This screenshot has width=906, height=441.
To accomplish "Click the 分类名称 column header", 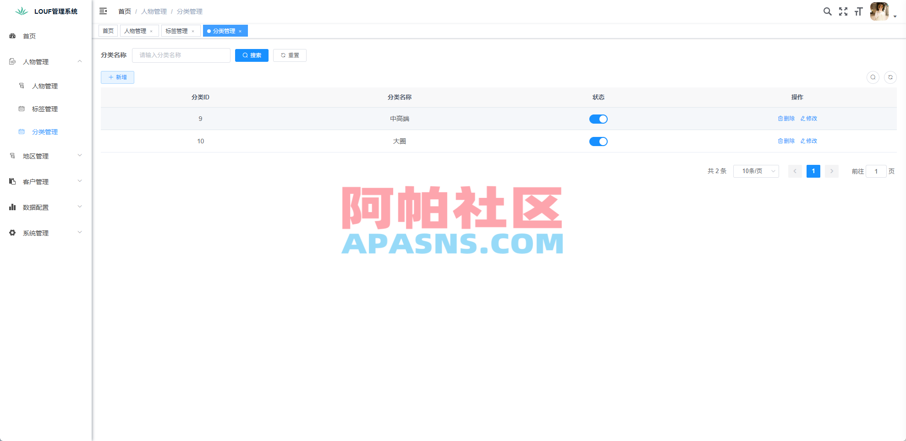I will (400, 97).
